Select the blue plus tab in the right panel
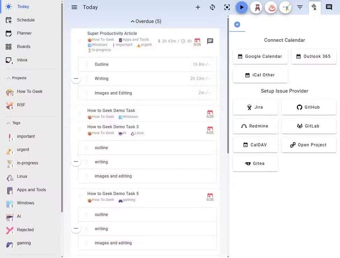Viewport: 340px width, 258px height. [237, 24]
